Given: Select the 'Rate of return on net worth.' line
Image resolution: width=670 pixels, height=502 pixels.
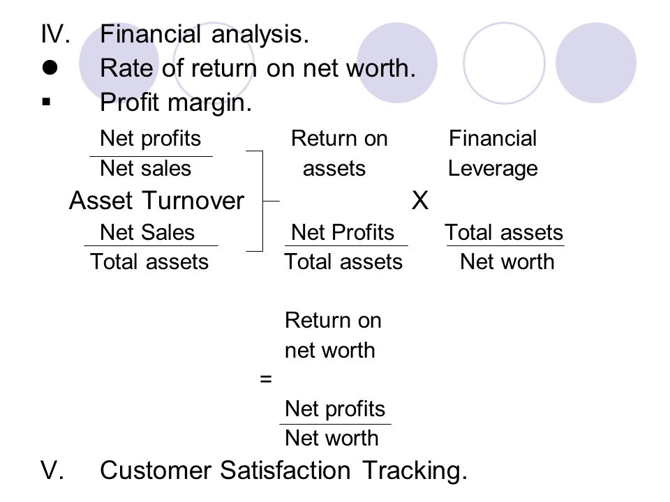Looking at the screenshot, I should tap(258, 68).
